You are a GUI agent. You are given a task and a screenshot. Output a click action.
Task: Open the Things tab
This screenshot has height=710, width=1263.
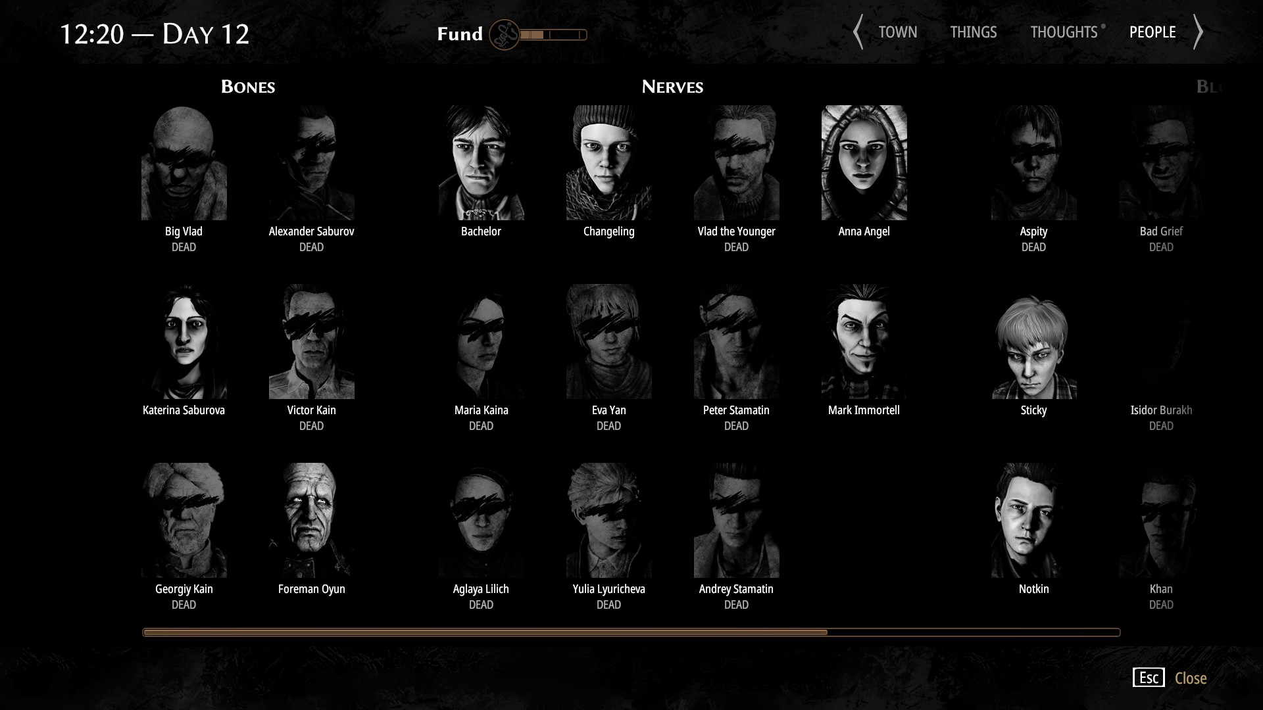[974, 32]
